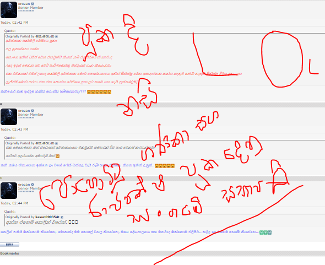Click timestamp 'Today, 02:43 PM'
Screen dimensions: 325x265
pos(14,129)
